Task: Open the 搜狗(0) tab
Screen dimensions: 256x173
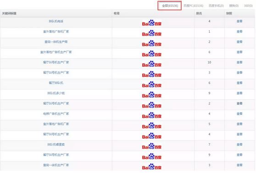Action: (x=234, y=5)
